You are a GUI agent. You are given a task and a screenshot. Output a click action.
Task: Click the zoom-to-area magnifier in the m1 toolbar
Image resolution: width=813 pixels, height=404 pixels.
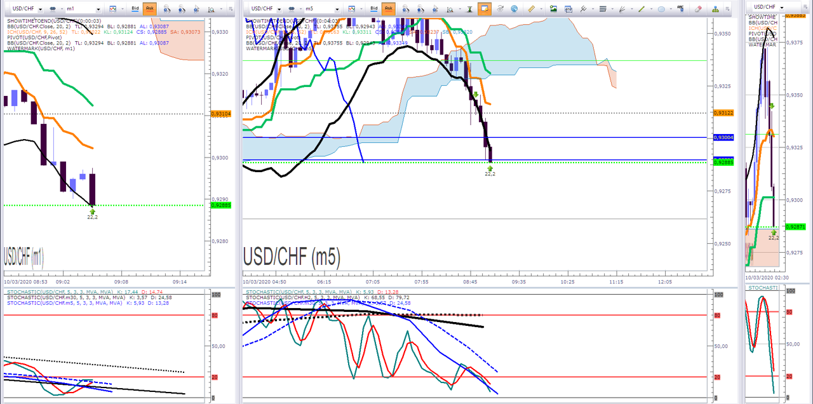tap(211, 10)
